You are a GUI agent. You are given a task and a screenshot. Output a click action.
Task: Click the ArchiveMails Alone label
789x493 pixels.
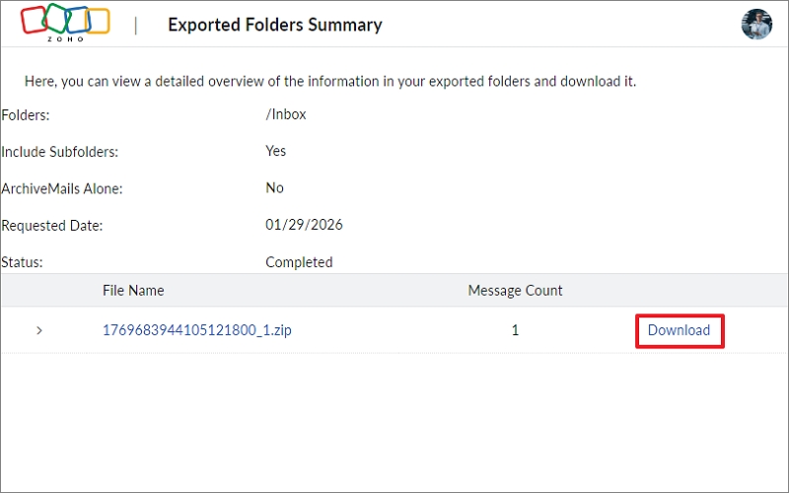[x=62, y=188]
